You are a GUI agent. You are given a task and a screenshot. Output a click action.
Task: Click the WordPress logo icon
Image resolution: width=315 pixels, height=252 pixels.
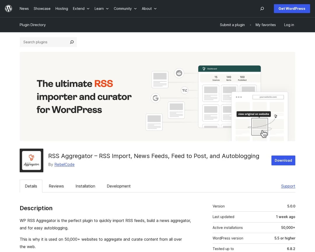[8, 8]
